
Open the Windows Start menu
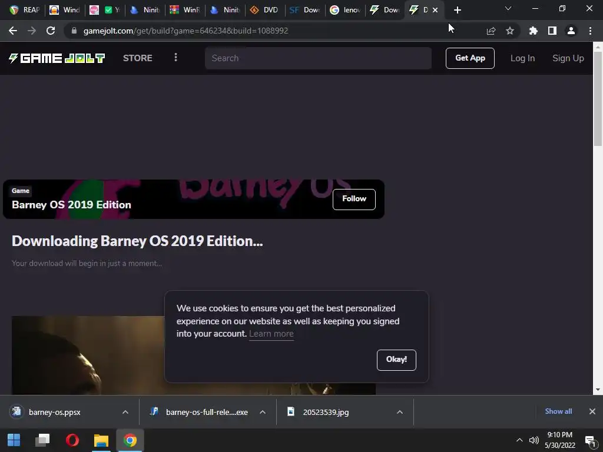tap(14, 440)
